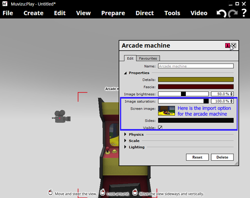This screenshot has width=250, height=198.
Task: Open the Details colour swatch
Action: pos(196,79)
